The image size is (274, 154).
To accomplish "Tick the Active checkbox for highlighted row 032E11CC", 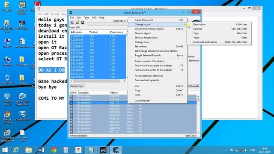I will tap(71, 103).
